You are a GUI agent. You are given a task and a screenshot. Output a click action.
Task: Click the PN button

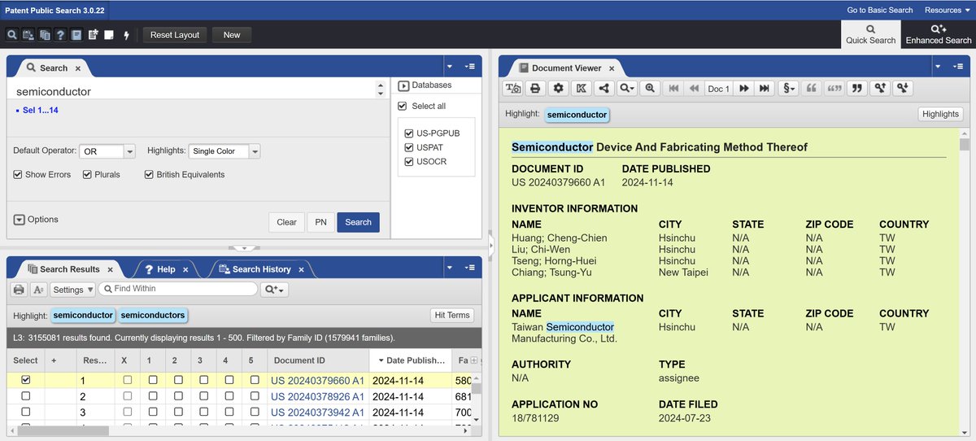click(x=320, y=222)
